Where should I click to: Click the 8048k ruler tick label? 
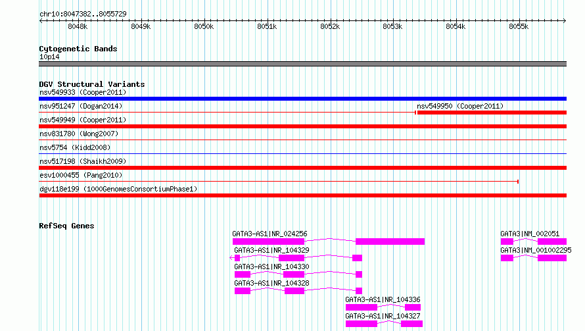click(78, 26)
